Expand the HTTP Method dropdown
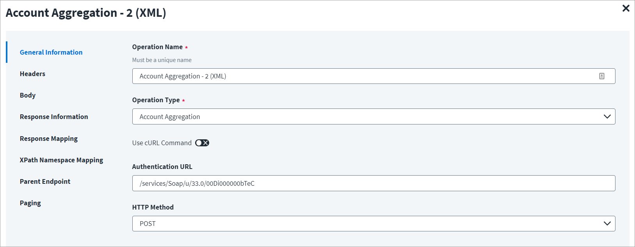 click(373, 224)
